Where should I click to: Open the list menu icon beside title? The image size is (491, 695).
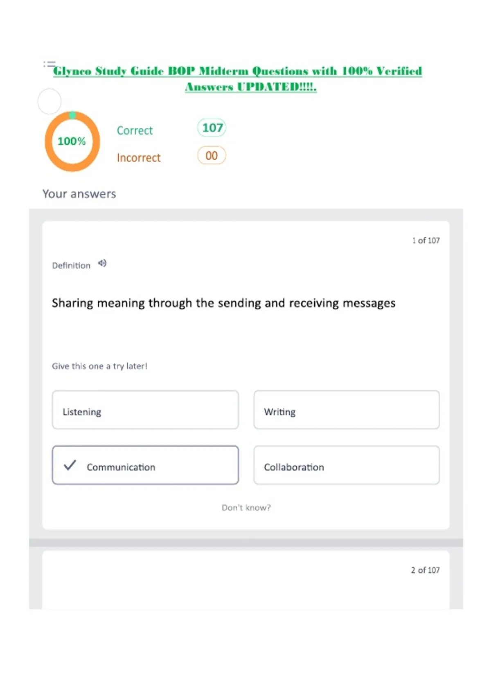pos(50,64)
